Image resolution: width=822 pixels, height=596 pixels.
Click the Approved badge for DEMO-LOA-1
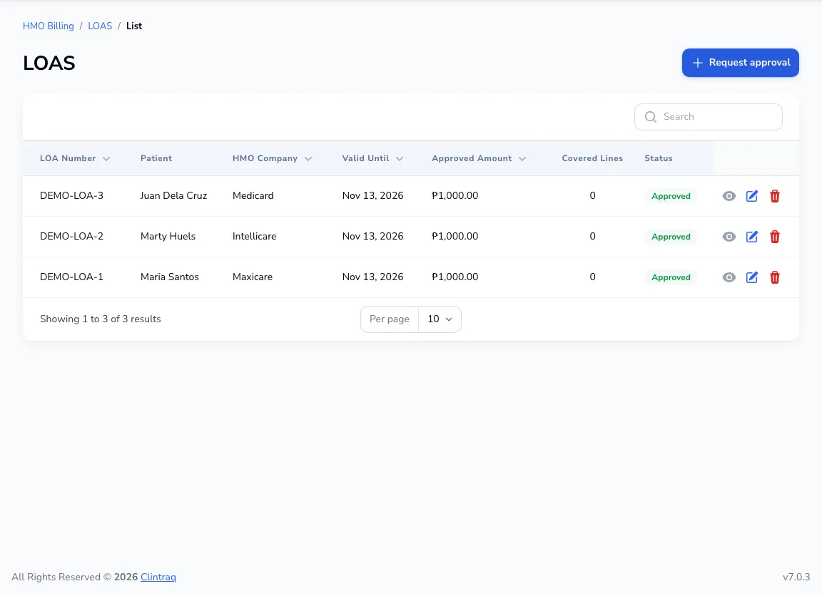coord(671,277)
